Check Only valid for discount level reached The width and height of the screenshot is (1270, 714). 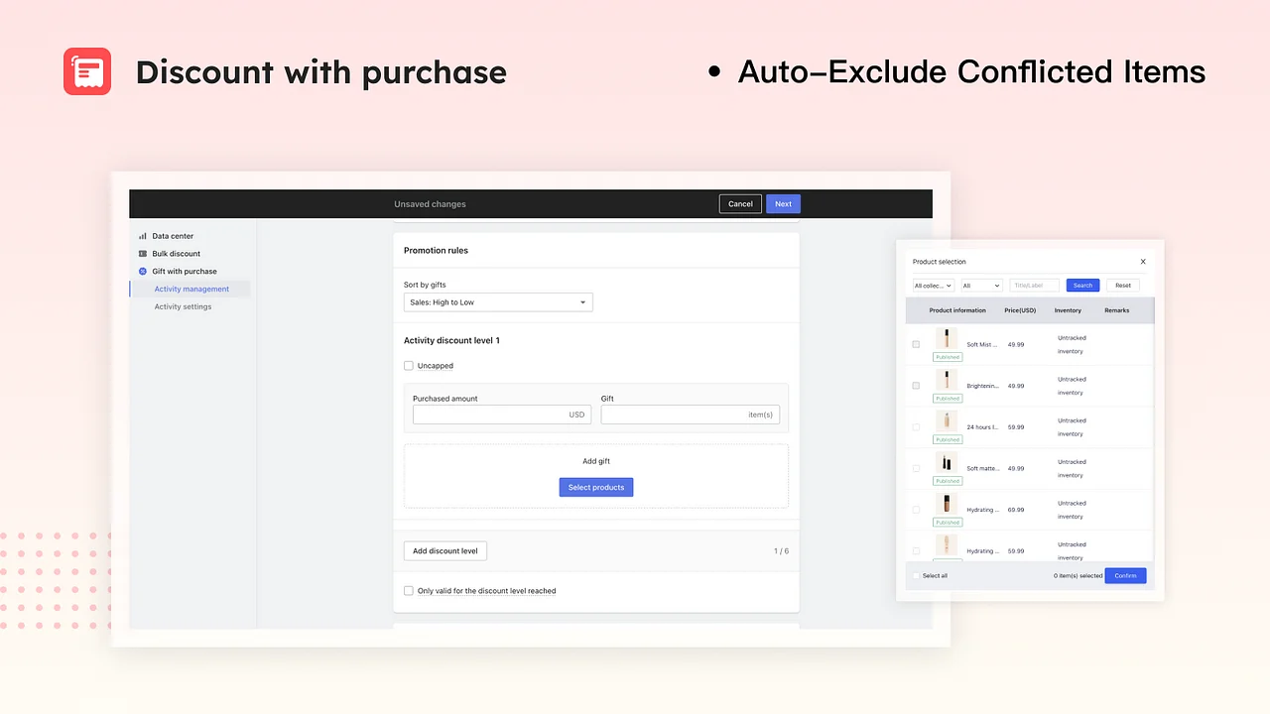click(409, 591)
